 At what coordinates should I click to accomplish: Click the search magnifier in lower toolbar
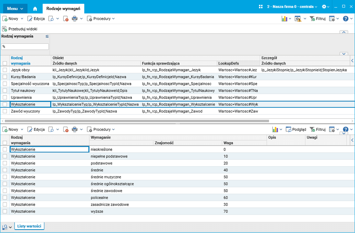click(51, 129)
